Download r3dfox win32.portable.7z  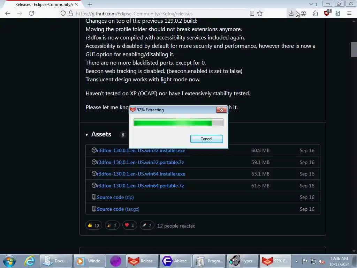coord(140,162)
